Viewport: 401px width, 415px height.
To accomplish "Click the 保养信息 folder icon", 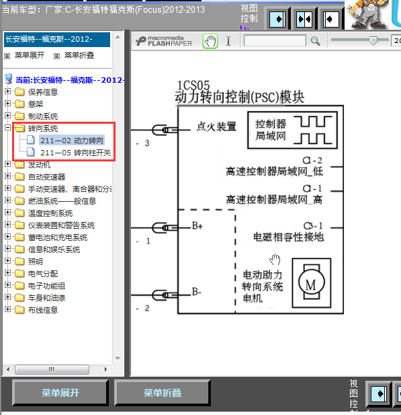I will coord(19,92).
